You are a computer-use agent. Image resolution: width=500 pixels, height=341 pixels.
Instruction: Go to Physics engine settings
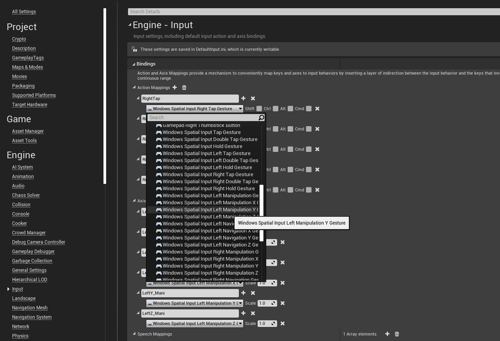pos(20,336)
